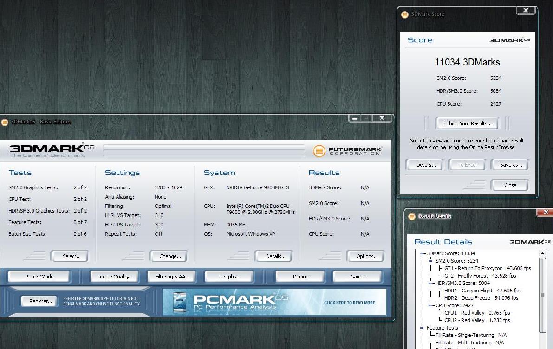
Task: Click Result Details scrollbar up arrow
Action: (542, 253)
